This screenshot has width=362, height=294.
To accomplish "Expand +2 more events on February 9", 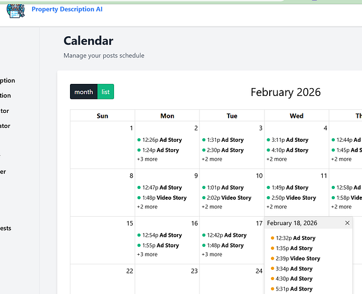I will coord(147,206).
